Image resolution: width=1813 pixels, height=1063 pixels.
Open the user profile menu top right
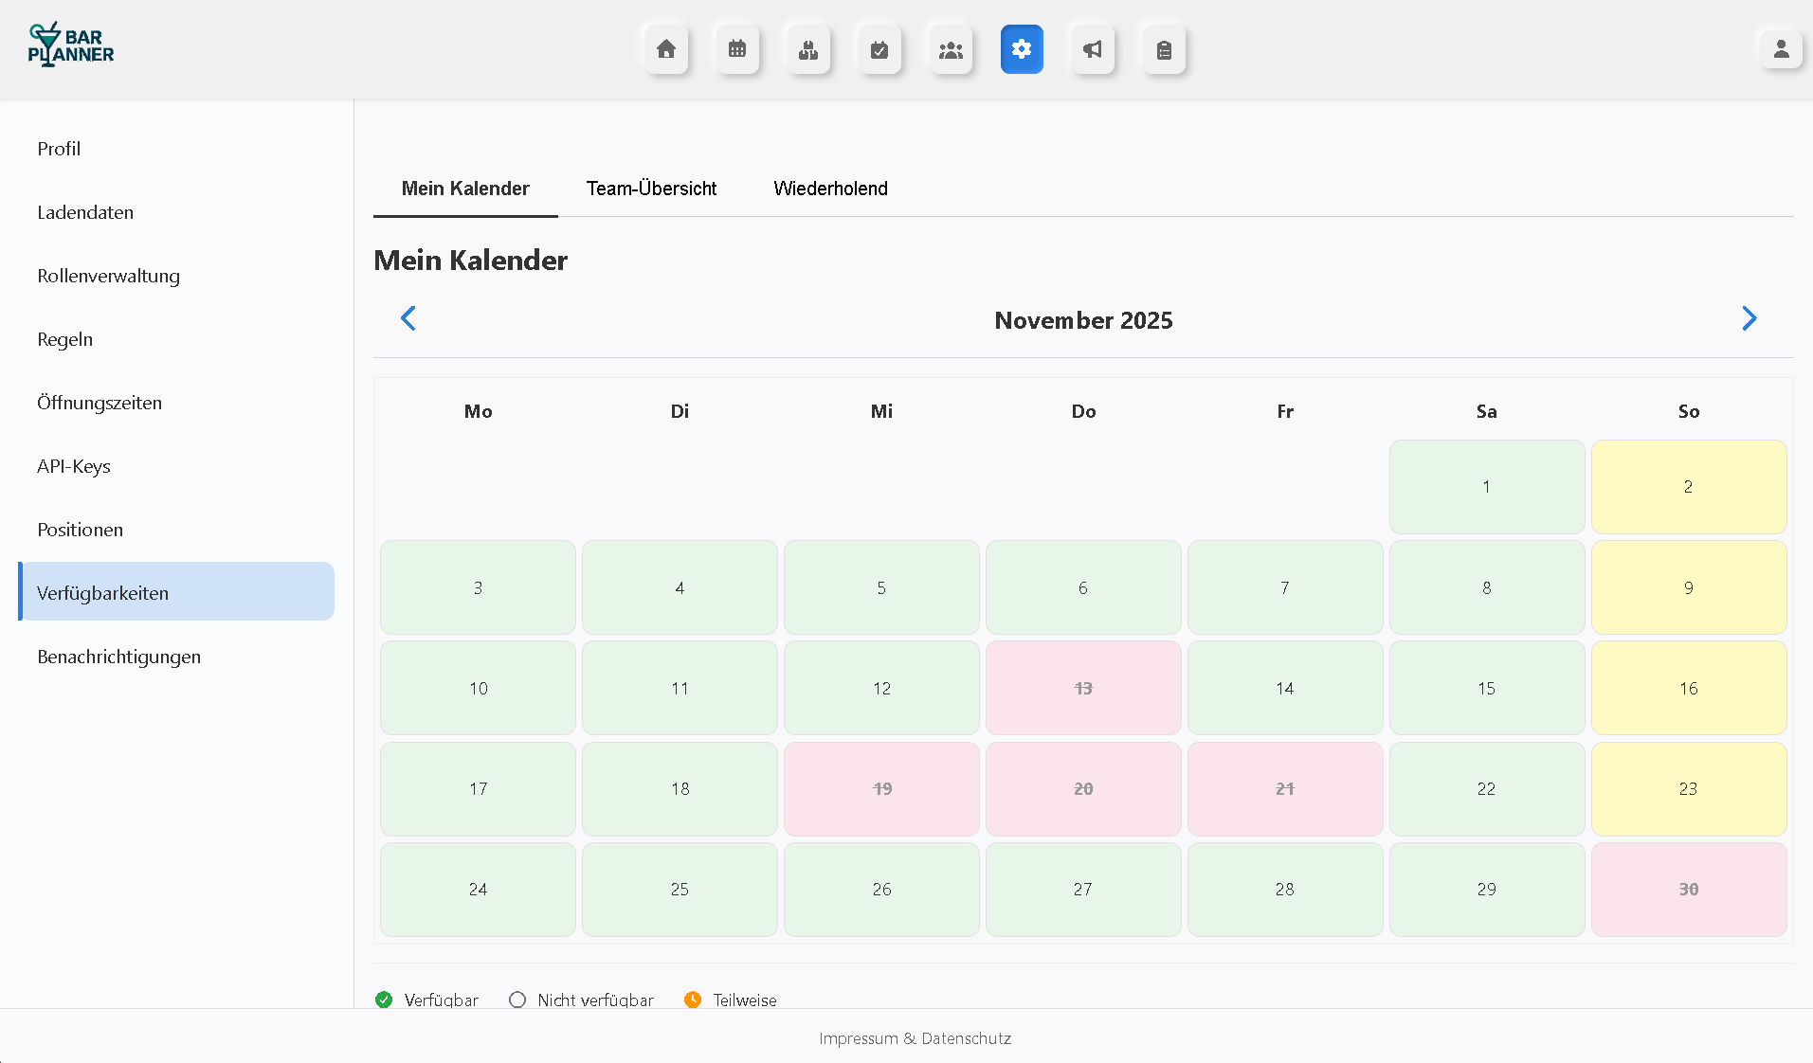1781,48
